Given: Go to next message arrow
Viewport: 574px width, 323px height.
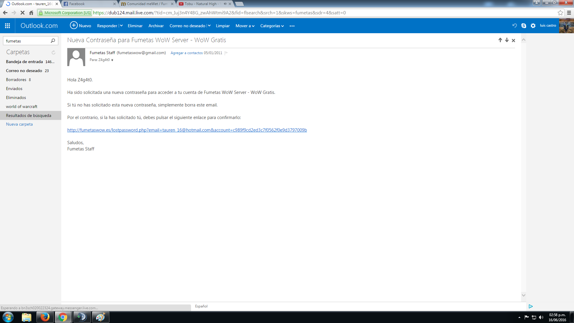Looking at the screenshot, I should [507, 40].
